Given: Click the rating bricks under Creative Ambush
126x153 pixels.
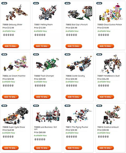Looking at the screenshot, I should click(x=103, y=136).
